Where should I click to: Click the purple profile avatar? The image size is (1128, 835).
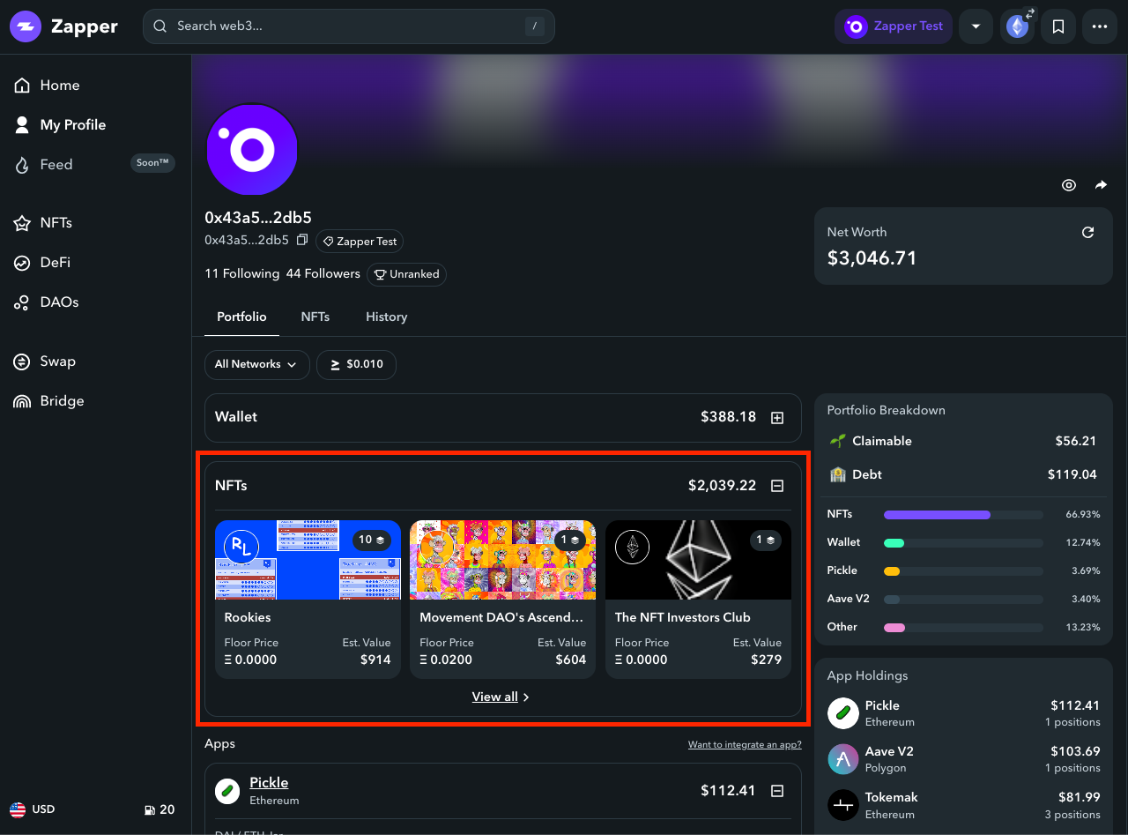(x=252, y=150)
